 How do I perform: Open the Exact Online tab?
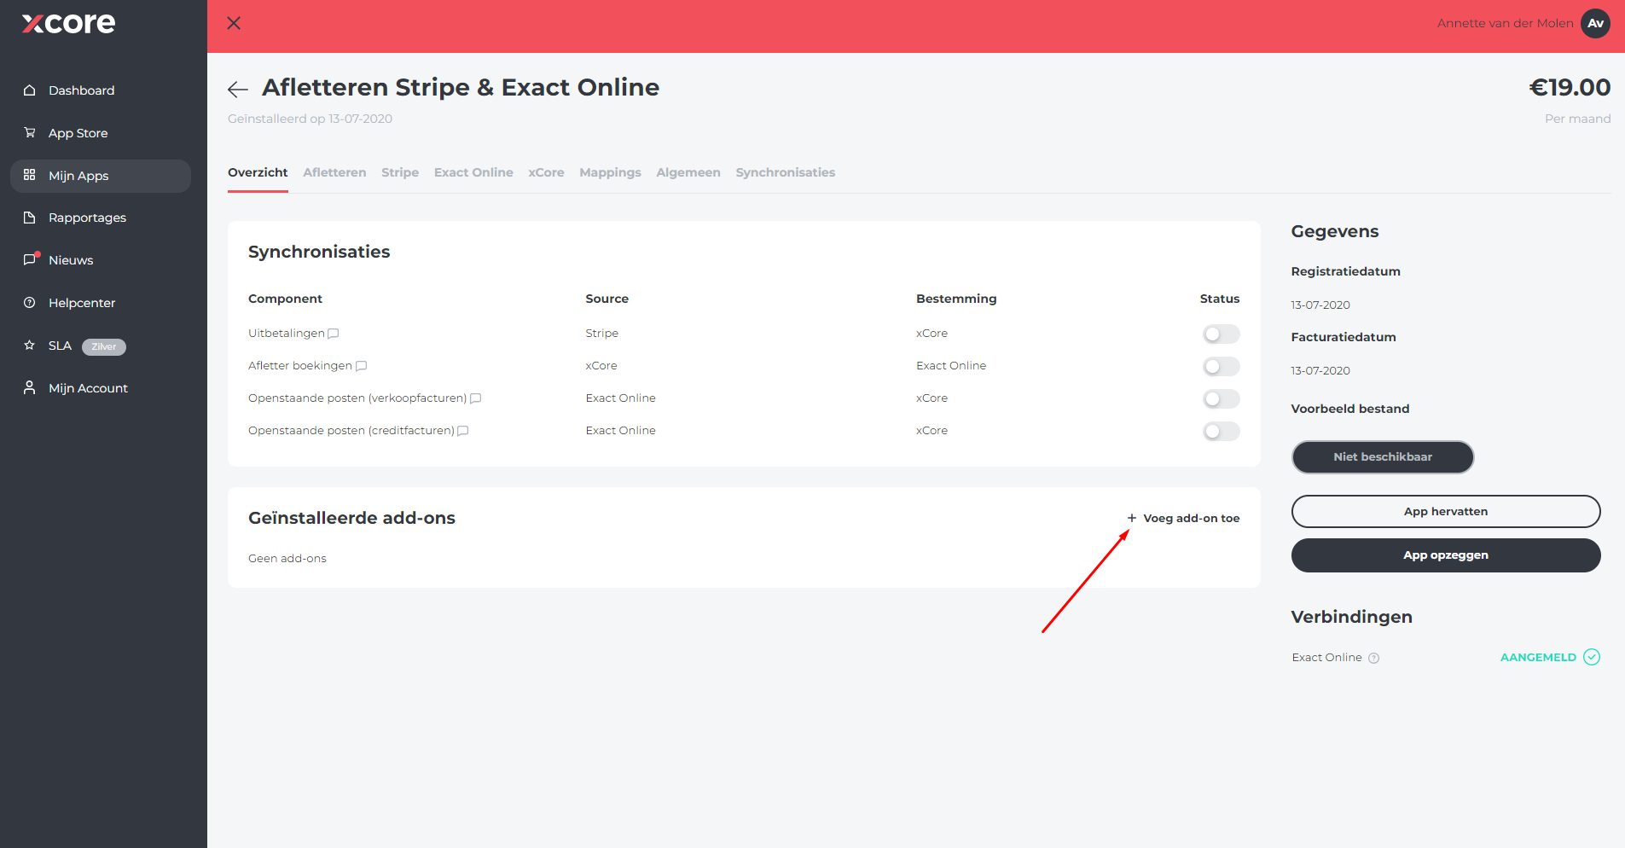pyautogui.click(x=473, y=172)
